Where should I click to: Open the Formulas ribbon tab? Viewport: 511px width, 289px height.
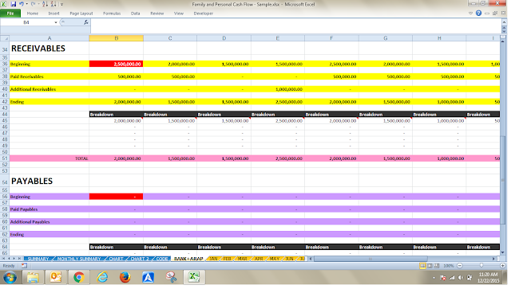[112, 14]
